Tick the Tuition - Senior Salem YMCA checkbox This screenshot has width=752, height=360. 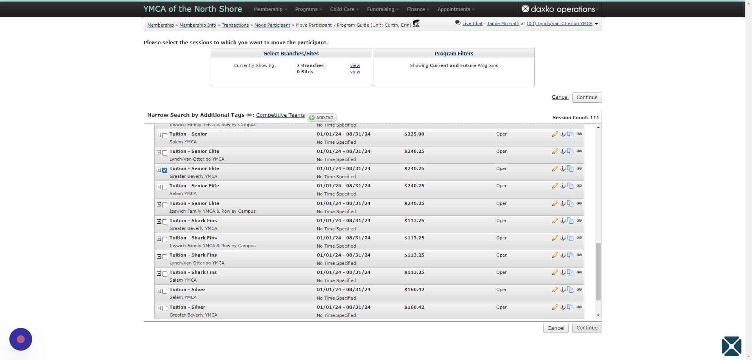pos(164,136)
